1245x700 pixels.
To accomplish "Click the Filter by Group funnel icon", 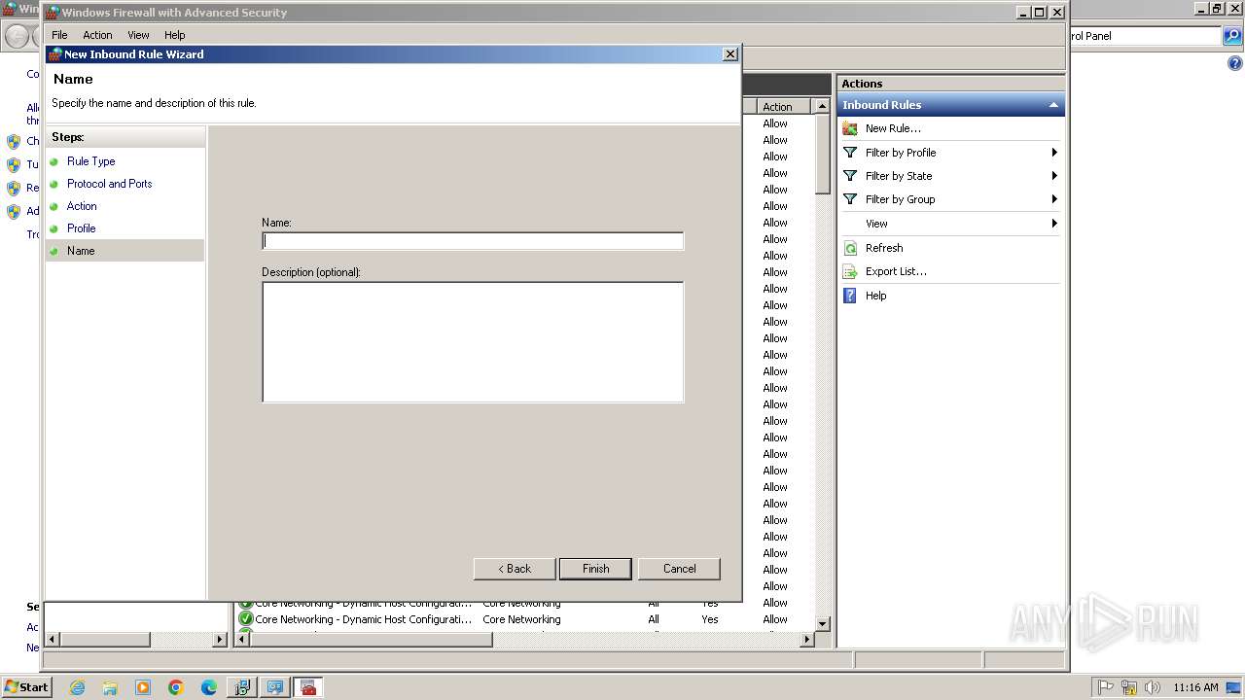I will pos(850,199).
